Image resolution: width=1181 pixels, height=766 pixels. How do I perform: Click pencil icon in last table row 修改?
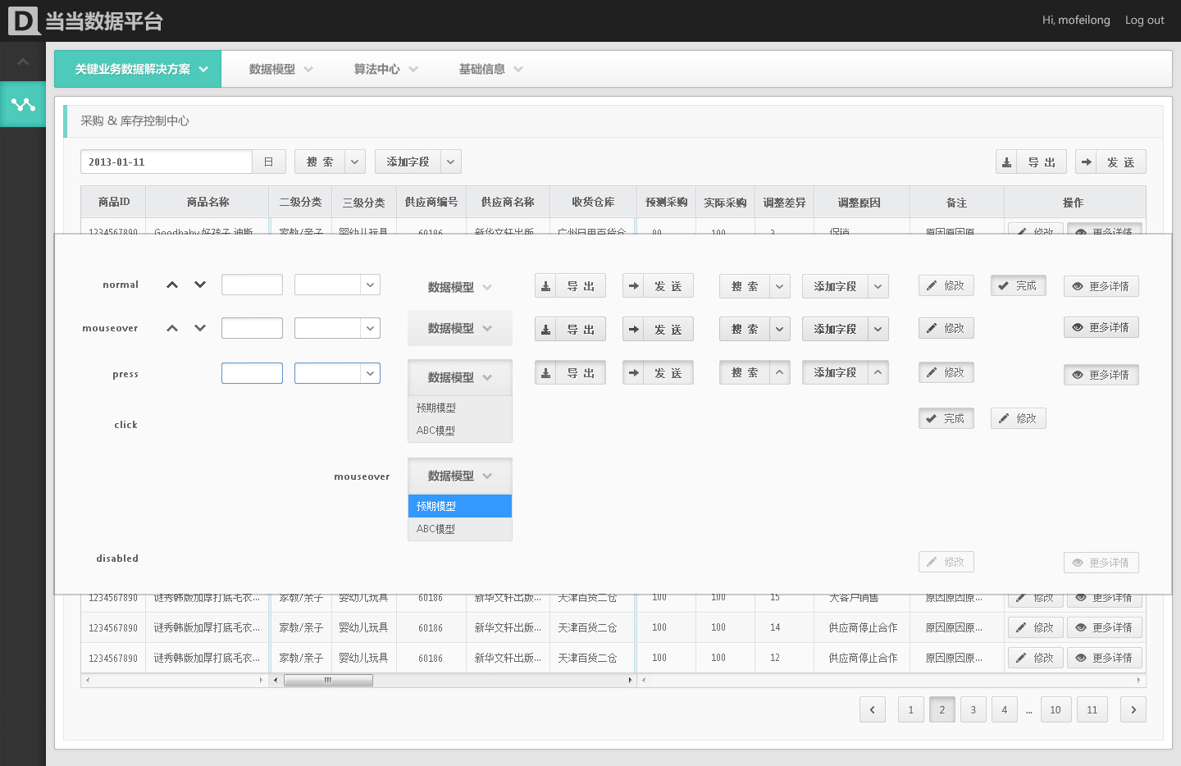(1021, 658)
